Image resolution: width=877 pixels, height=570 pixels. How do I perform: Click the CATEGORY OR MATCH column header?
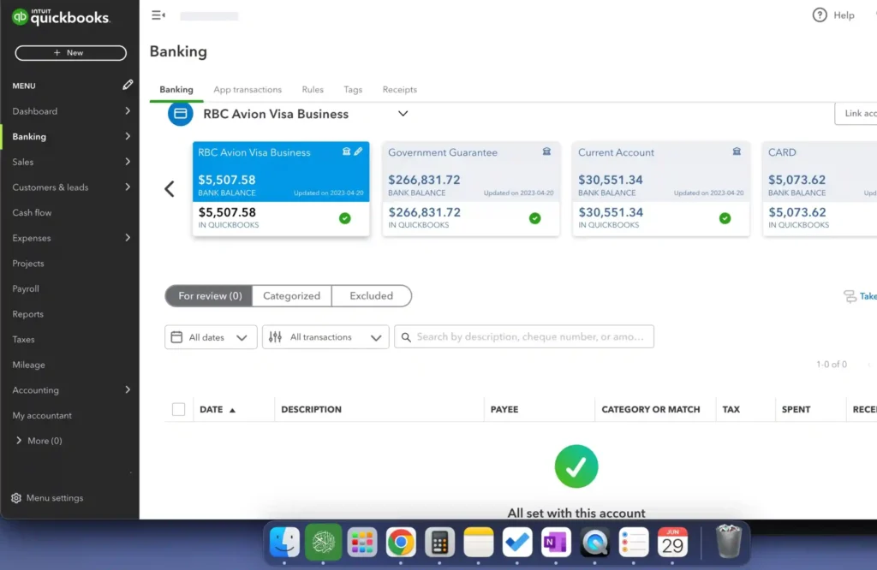pos(651,409)
